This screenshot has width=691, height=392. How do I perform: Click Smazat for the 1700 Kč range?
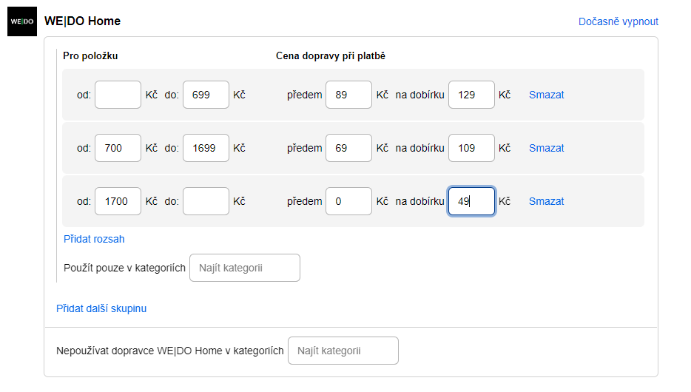click(x=546, y=201)
